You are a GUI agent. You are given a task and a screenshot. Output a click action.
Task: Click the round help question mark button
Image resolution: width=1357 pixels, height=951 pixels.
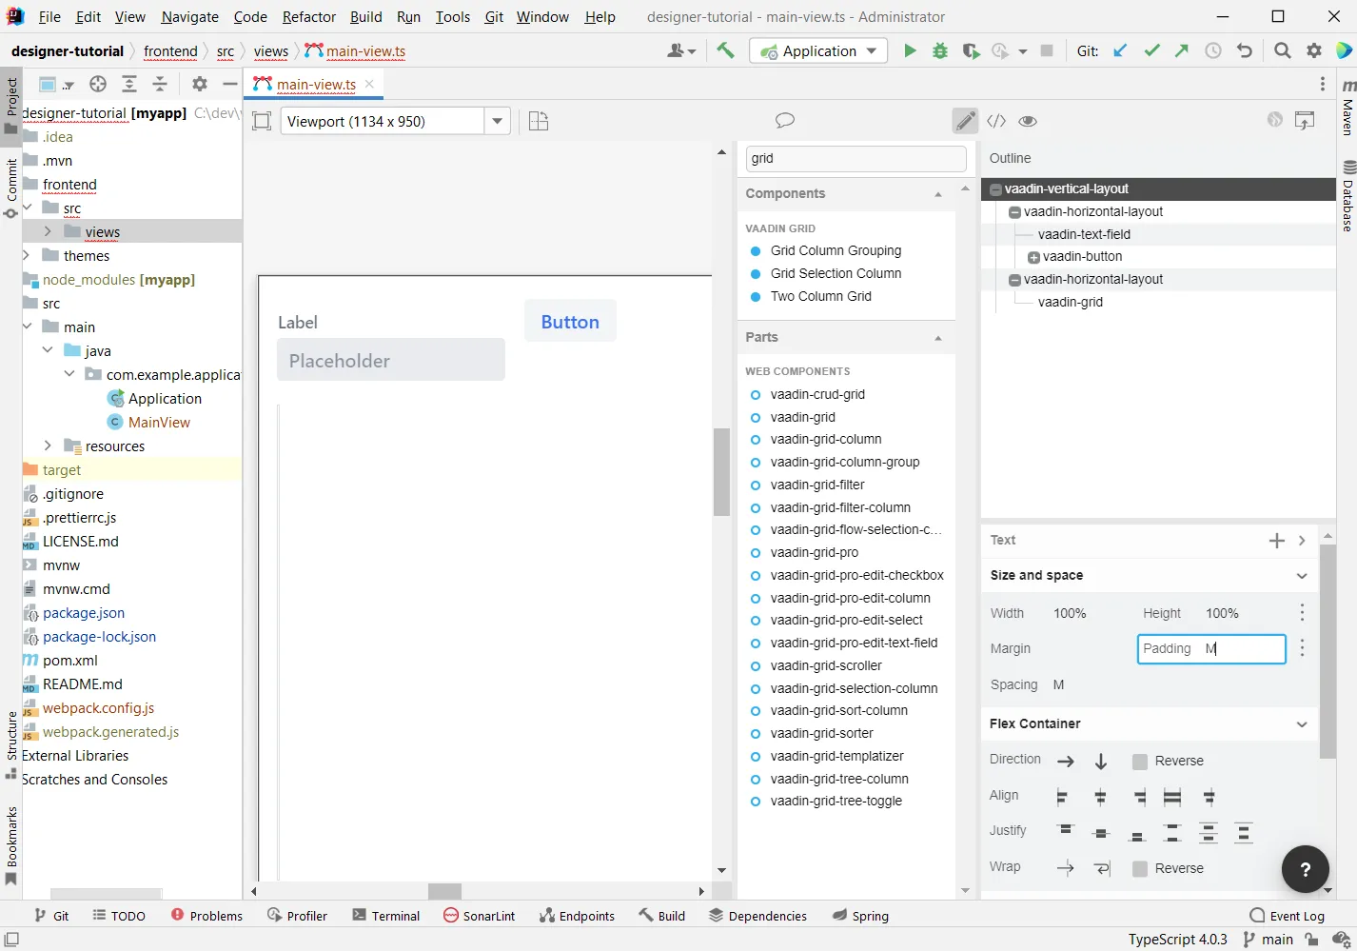(1305, 868)
